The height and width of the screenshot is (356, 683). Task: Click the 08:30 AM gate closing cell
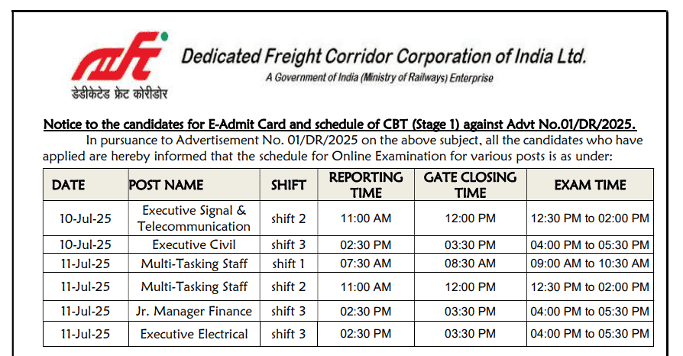point(470,264)
